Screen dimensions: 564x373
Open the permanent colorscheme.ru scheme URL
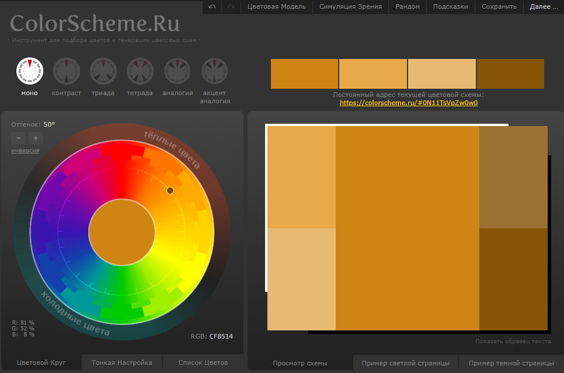point(409,103)
